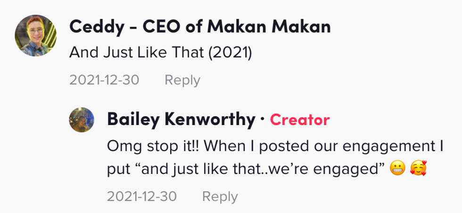
Task: Click the date under Bailey's reply
Action: tap(142, 196)
